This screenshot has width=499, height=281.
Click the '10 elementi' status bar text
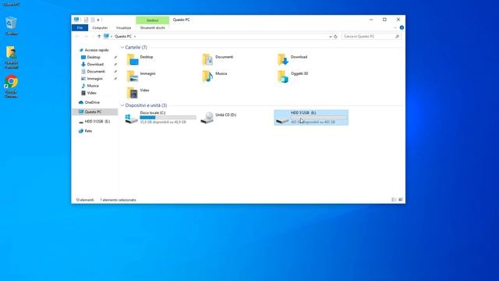tap(85, 200)
